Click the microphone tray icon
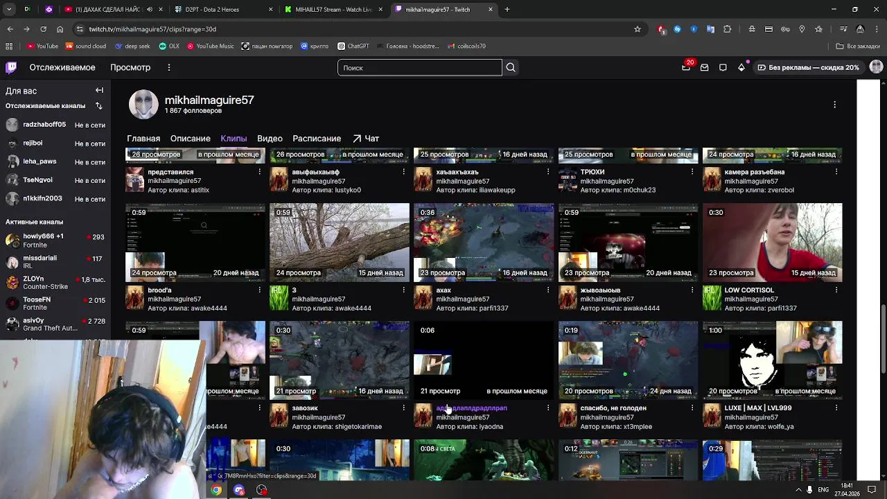This screenshot has width=887, height=499. pyautogui.click(x=809, y=490)
